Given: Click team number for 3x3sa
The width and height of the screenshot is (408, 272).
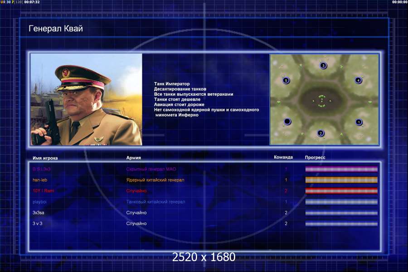Looking at the screenshot, I should (x=286, y=213).
